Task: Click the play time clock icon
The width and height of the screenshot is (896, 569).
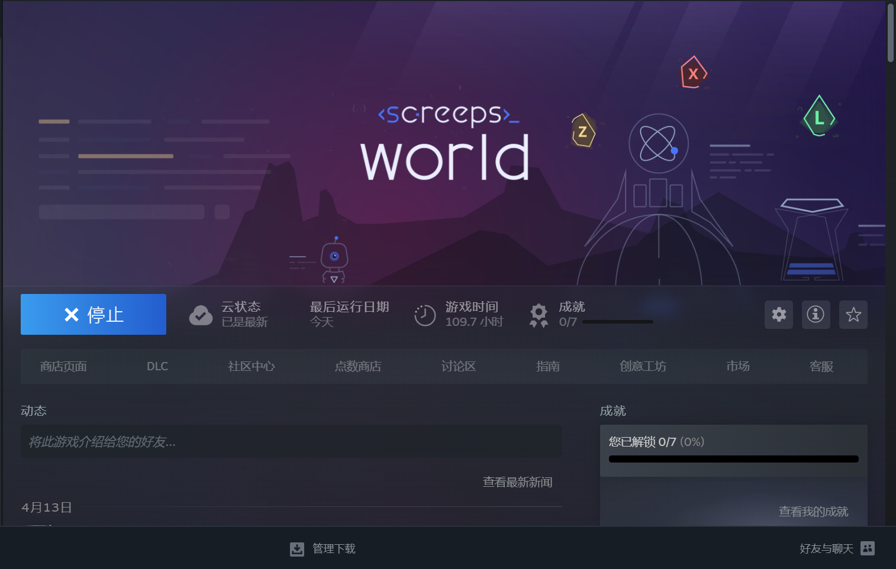Action: pyautogui.click(x=425, y=315)
